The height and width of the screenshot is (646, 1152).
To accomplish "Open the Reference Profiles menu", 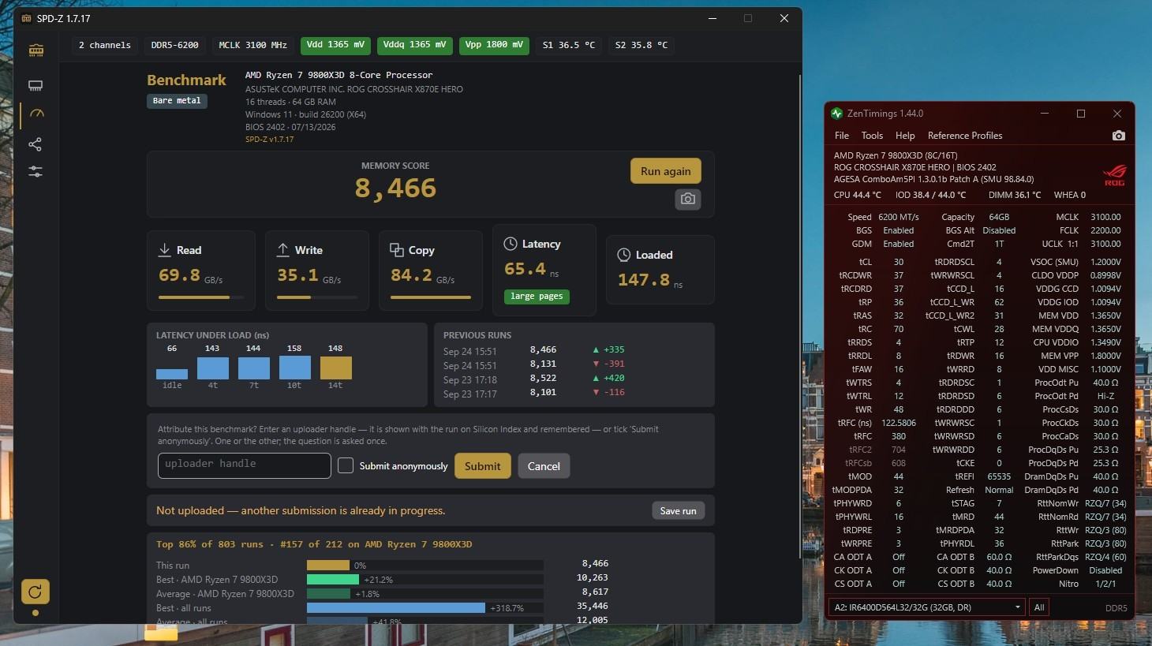I will (965, 136).
